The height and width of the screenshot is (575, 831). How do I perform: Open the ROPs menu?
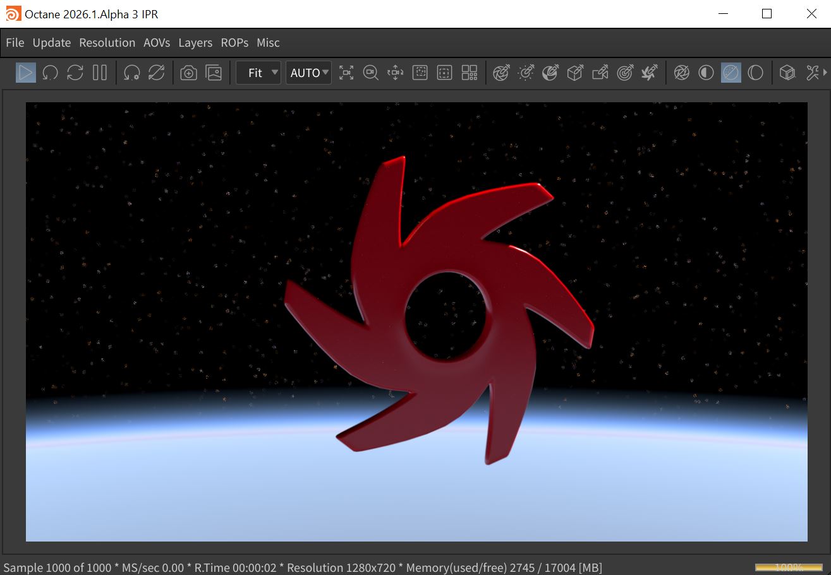234,43
